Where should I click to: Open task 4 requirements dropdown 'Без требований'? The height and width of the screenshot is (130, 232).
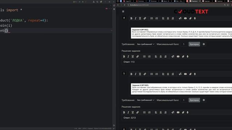point(146,44)
